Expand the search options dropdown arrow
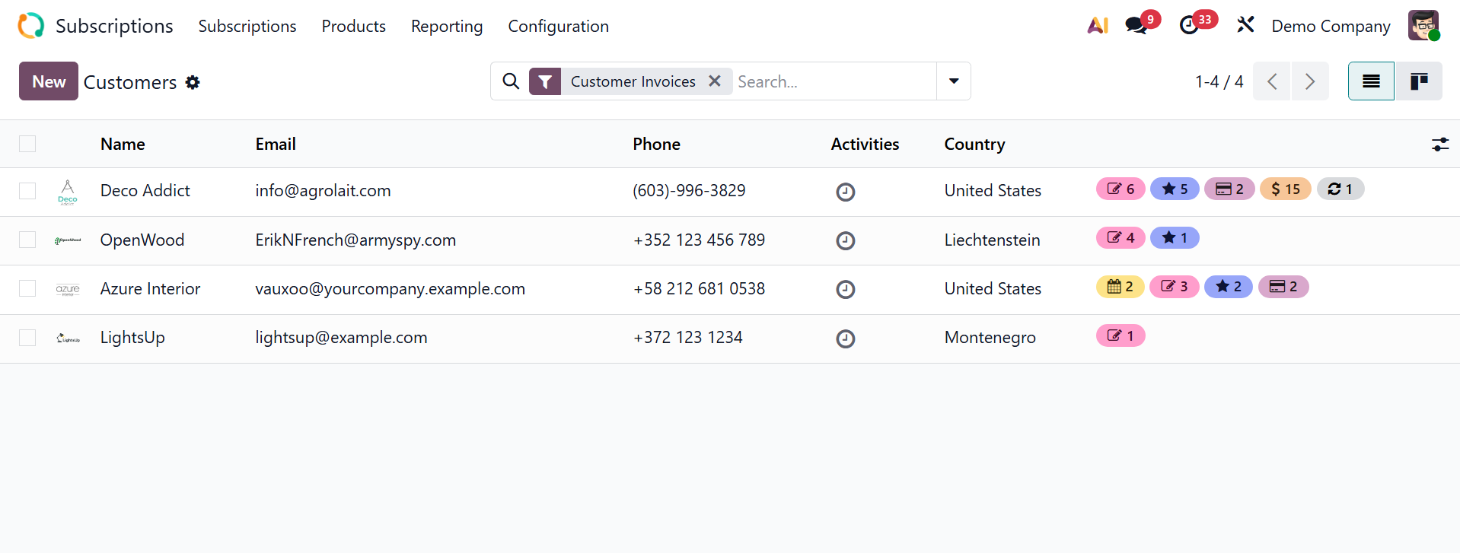The image size is (1460, 553). (x=953, y=81)
